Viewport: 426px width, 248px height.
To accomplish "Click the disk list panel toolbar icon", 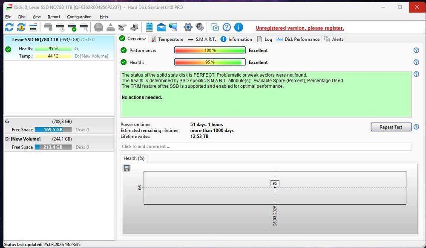I will coord(33,27).
